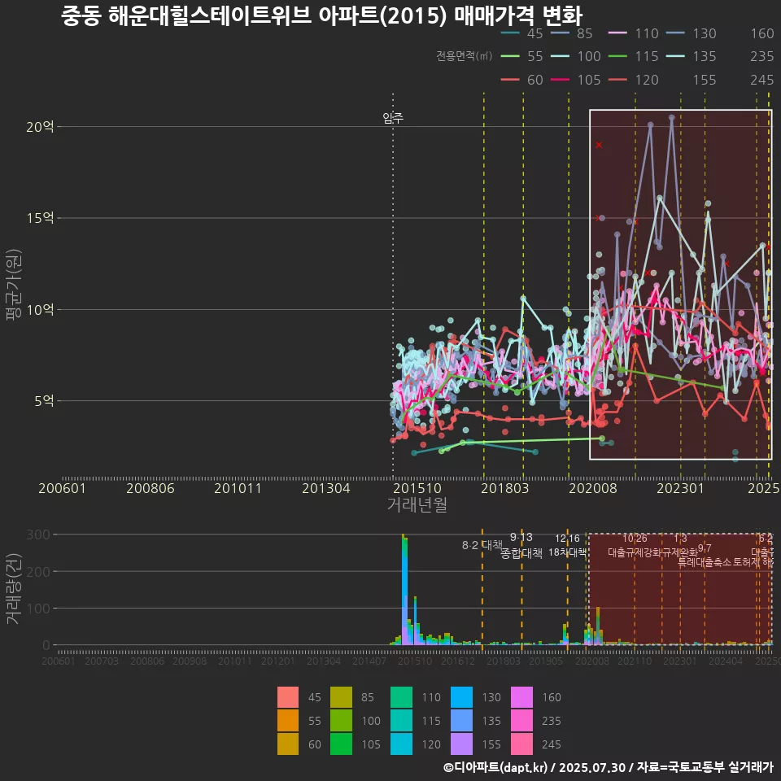The image size is (781, 781).
Task: Click 201803 on price chart x-axis
Action: point(504,488)
